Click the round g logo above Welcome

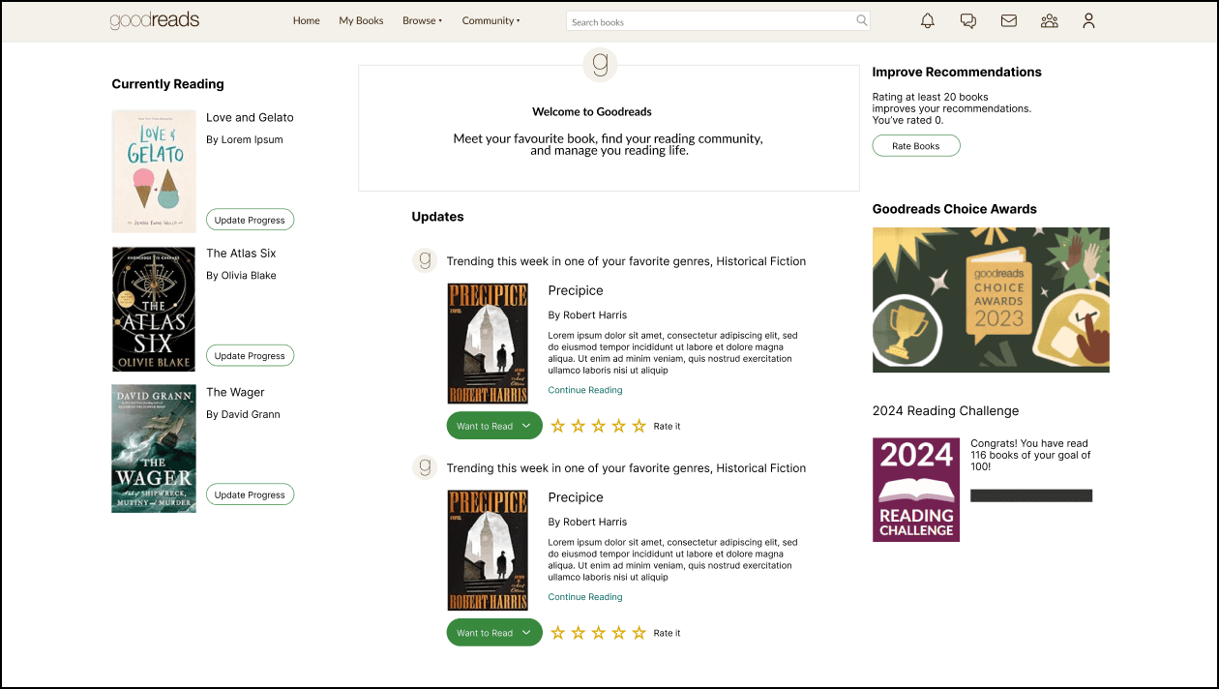pyautogui.click(x=600, y=65)
